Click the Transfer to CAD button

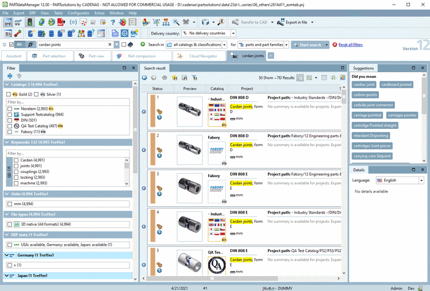coord(250,22)
